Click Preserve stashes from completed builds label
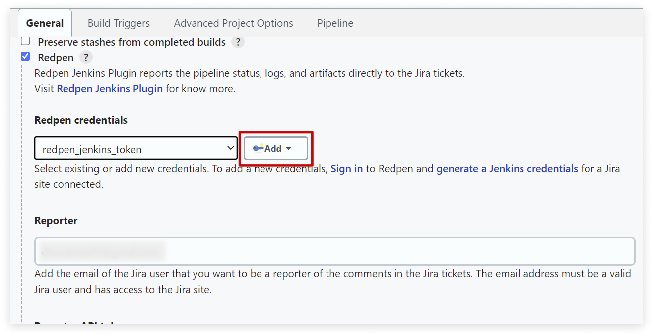The height and width of the screenshot is (336, 653). (x=131, y=42)
